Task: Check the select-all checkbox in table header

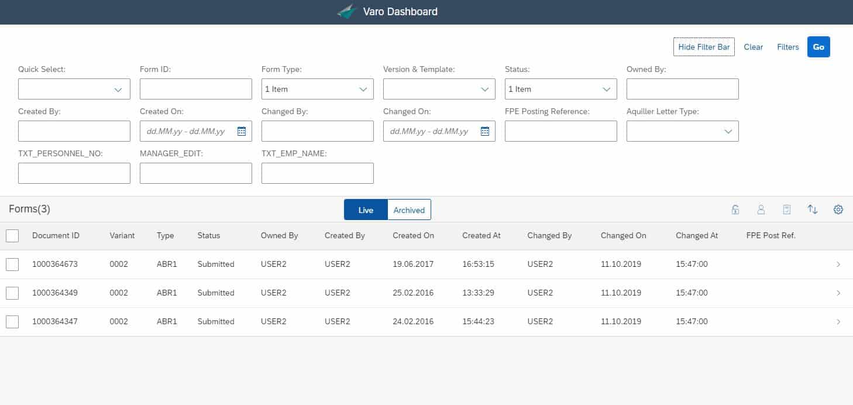Action: 12,235
